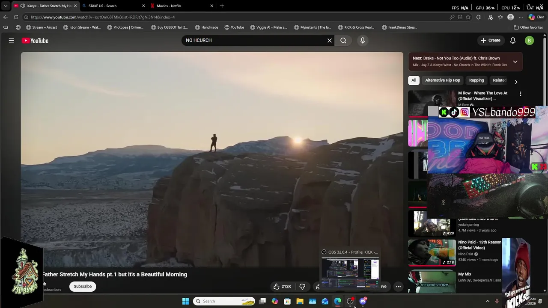This screenshot has width=548, height=308.
Task: Open YouTube bookmark in favorites bar
Action: (x=234, y=27)
